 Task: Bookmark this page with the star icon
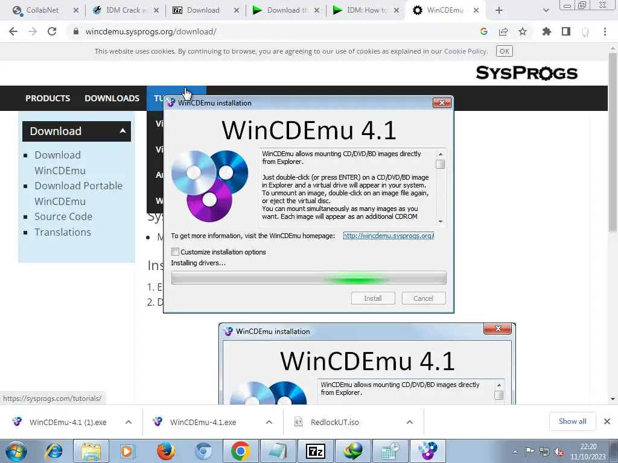point(523,31)
